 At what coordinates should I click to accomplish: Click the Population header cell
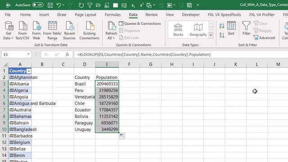pos(107,77)
